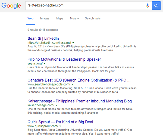Start voice search with microphone icon

(148, 5)
